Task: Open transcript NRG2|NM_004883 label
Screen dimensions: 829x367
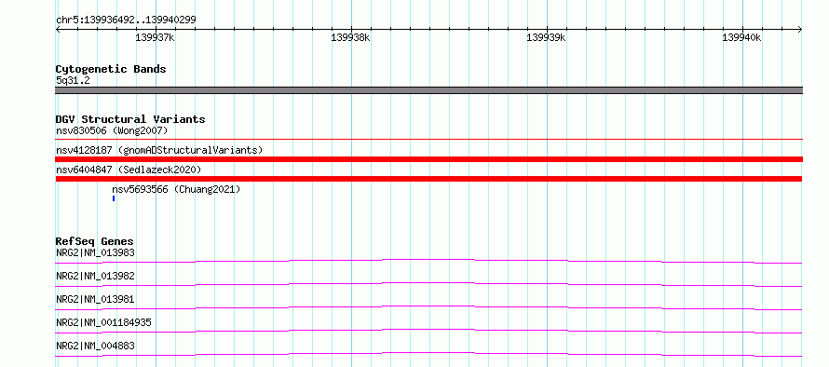Action: [95, 346]
